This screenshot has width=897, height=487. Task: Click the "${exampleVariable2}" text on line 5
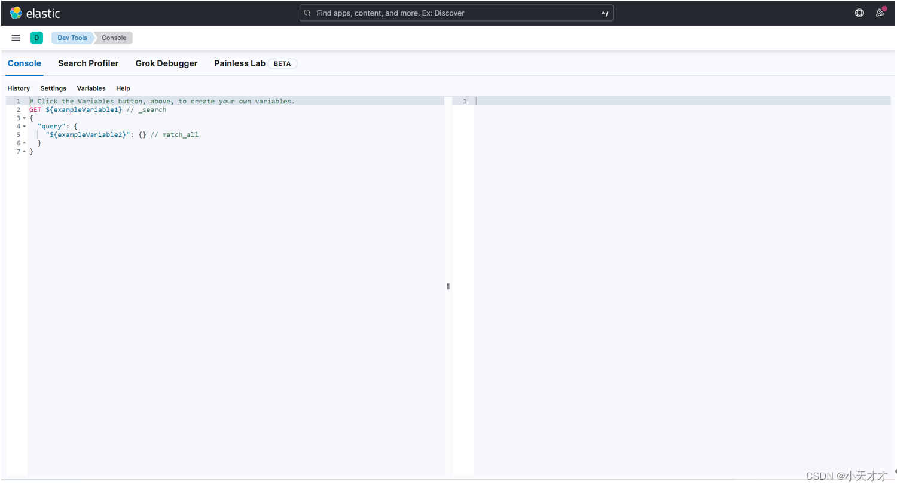pyautogui.click(x=88, y=135)
